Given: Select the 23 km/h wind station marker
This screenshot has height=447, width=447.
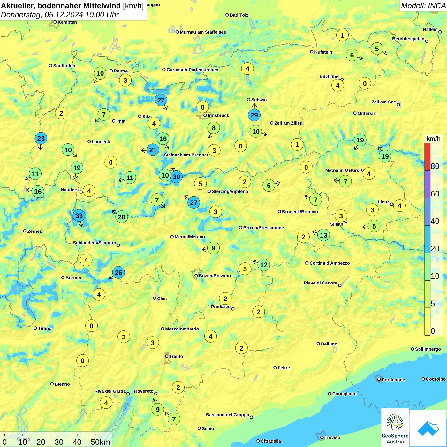Looking at the screenshot, I should (41, 139).
